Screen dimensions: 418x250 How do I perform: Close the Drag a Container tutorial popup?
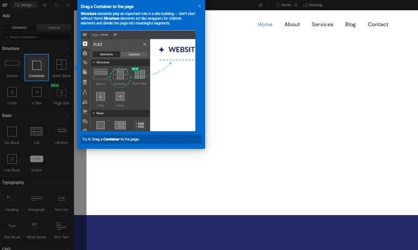(x=200, y=6)
